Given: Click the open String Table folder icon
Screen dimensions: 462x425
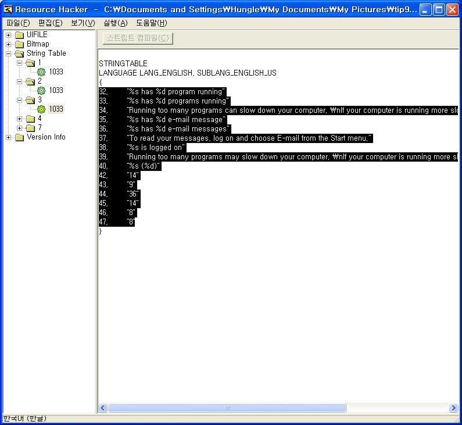Looking at the screenshot, I should tap(19, 53).
